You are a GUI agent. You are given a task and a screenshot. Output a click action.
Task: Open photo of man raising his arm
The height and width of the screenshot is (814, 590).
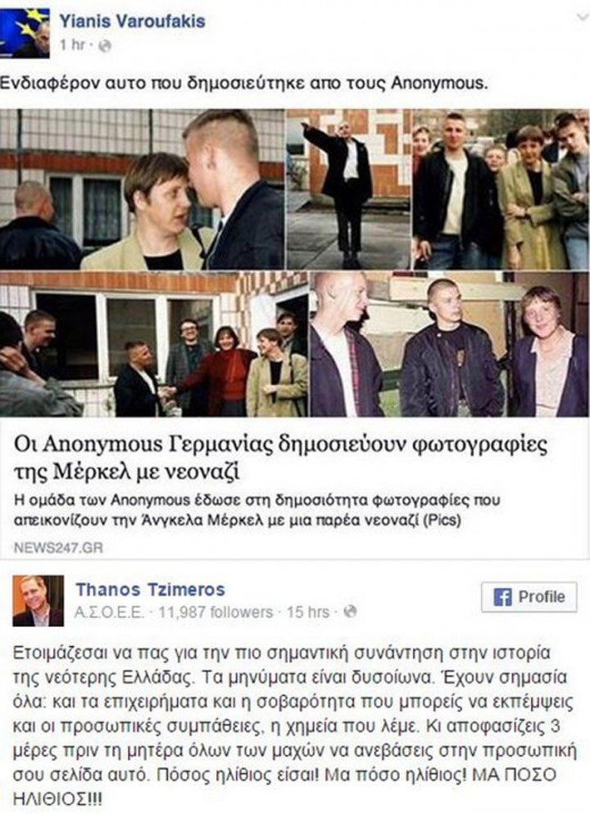click(x=348, y=189)
